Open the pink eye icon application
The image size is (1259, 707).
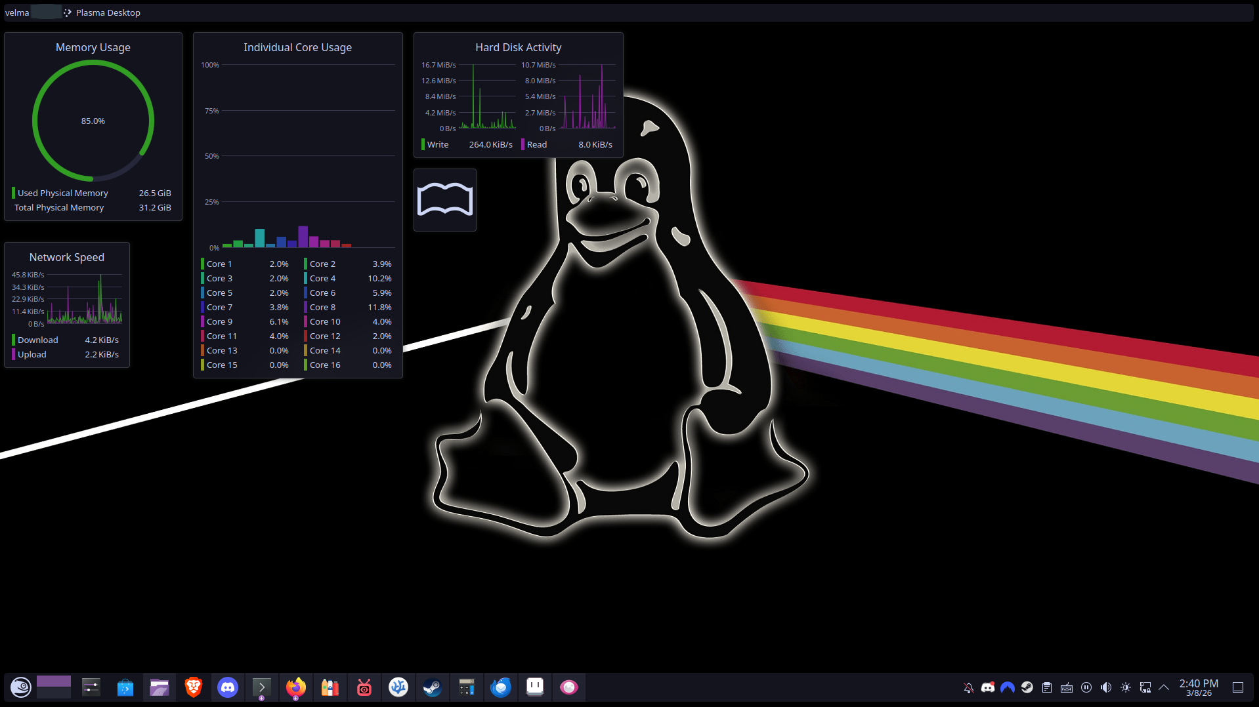click(x=569, y=687)
